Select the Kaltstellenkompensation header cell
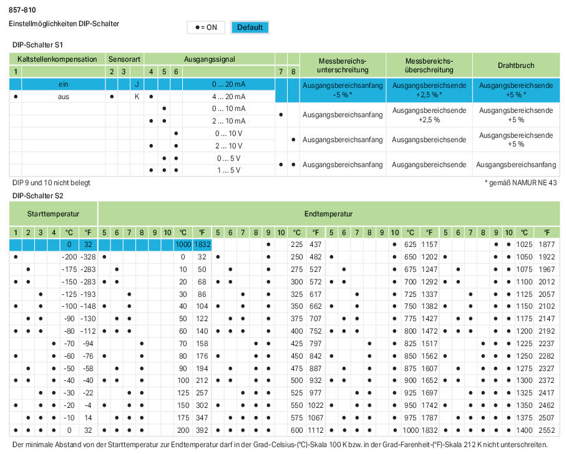Screen dimensions: 566x454 click(57, 59)
